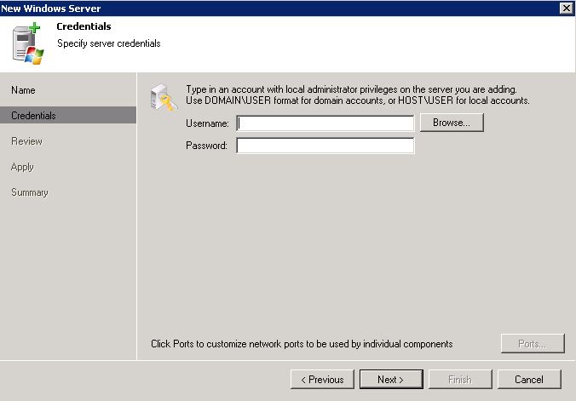Open the Review step in sidebar
Image resolution: width=576 pixels, height=401 pixels.
[x=26, y=141]
